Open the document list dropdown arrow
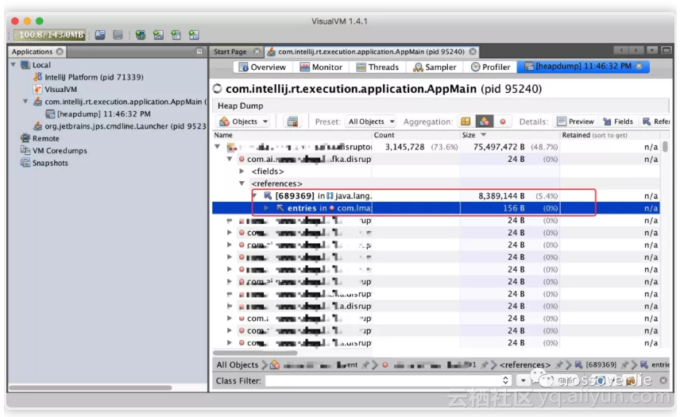 652,51
